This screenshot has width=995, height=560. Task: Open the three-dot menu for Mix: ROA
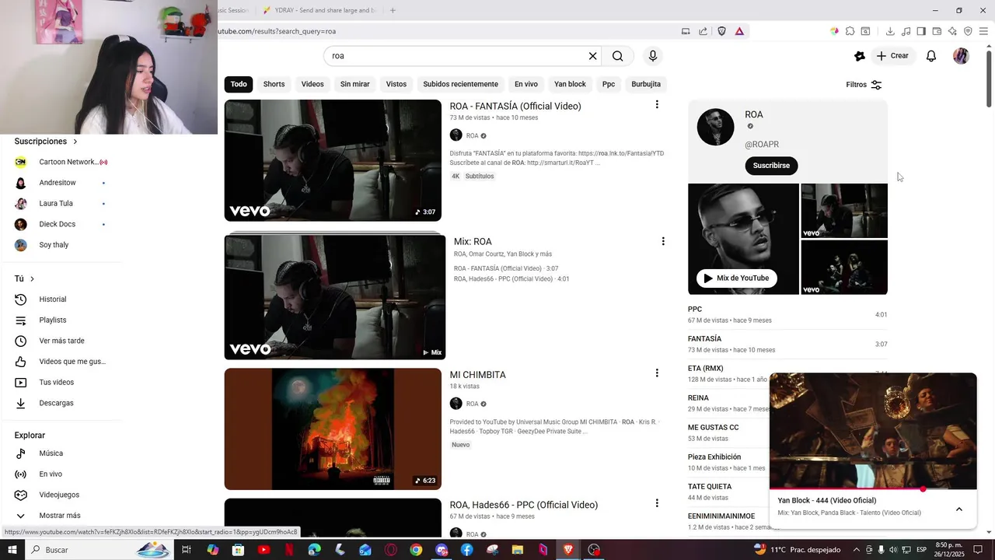point(663,241)
